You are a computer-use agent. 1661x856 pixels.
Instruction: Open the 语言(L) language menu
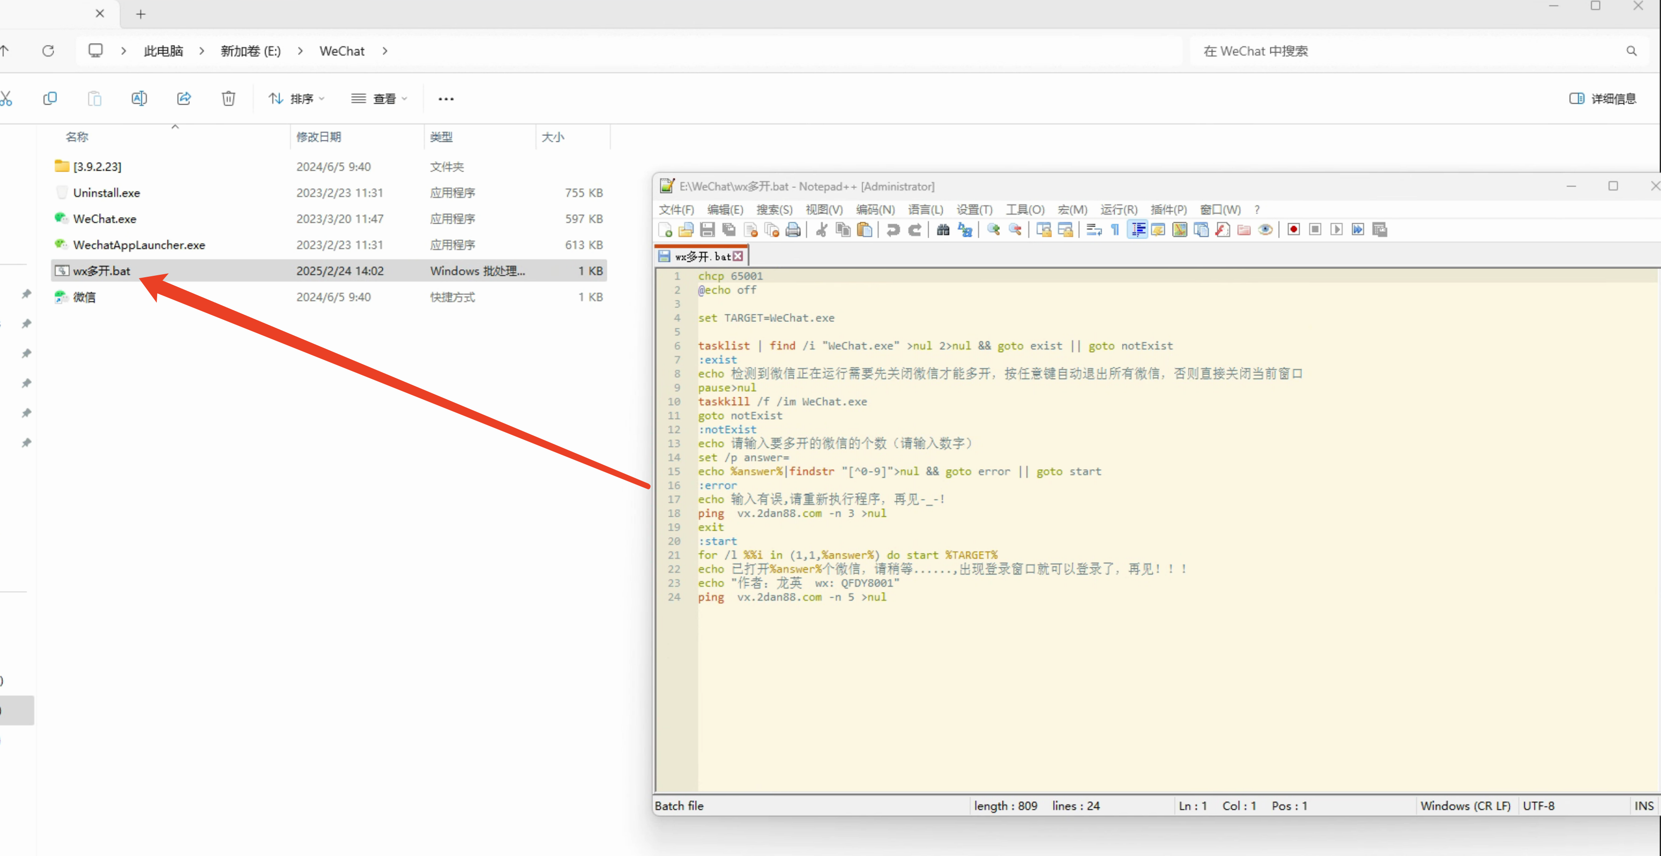[925, 210]
